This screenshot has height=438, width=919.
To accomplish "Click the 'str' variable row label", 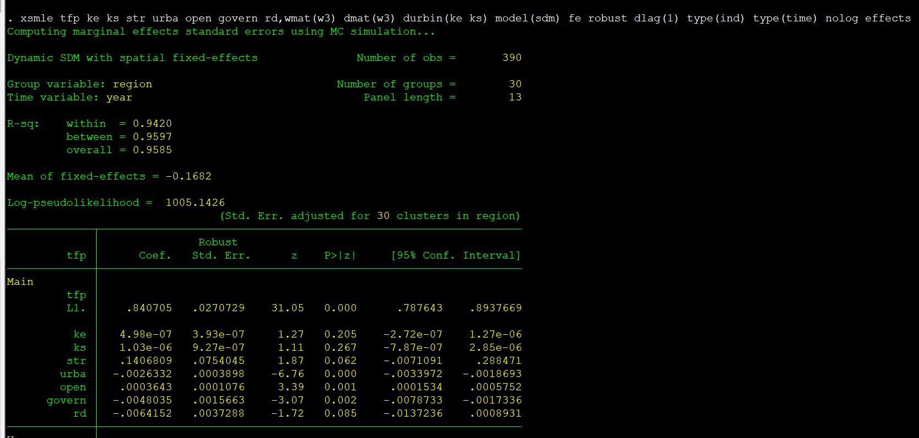I will point(76,361).
